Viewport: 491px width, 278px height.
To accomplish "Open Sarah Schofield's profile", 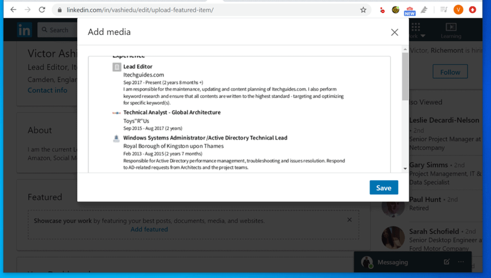I will coord(434,231).
